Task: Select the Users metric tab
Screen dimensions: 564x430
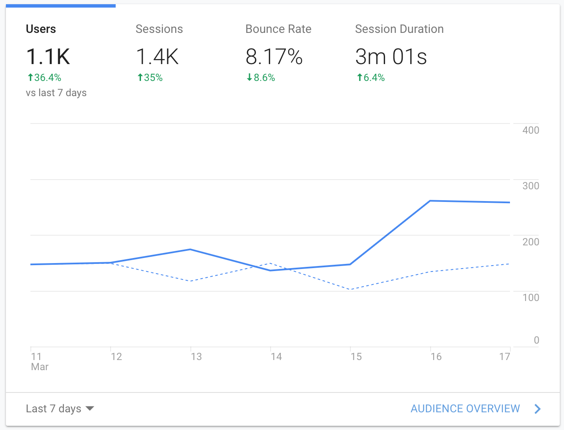Action: point(41,29)
